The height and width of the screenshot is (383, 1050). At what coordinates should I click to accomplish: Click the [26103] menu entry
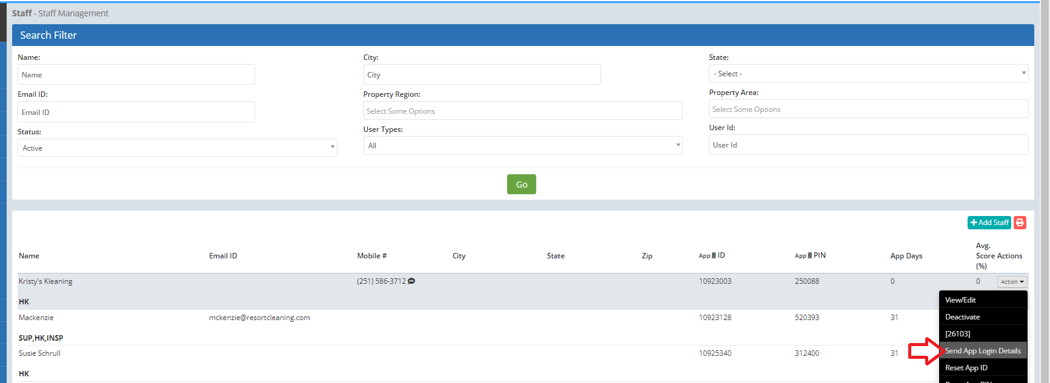(957, 334)
